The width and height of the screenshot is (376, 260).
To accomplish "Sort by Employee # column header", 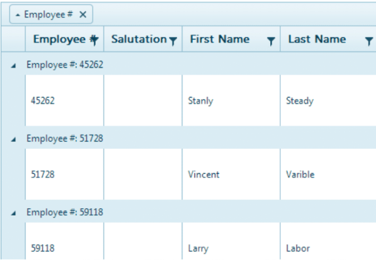I will click(59, 40).
